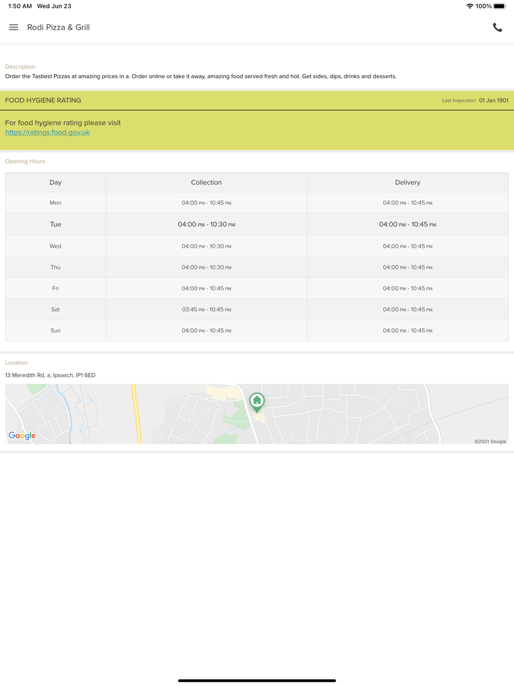Screen dimensions: 514x686
Task: Click Tuesday's collection hours 04:00 - 10:30
Action: (x=207, y=224)
